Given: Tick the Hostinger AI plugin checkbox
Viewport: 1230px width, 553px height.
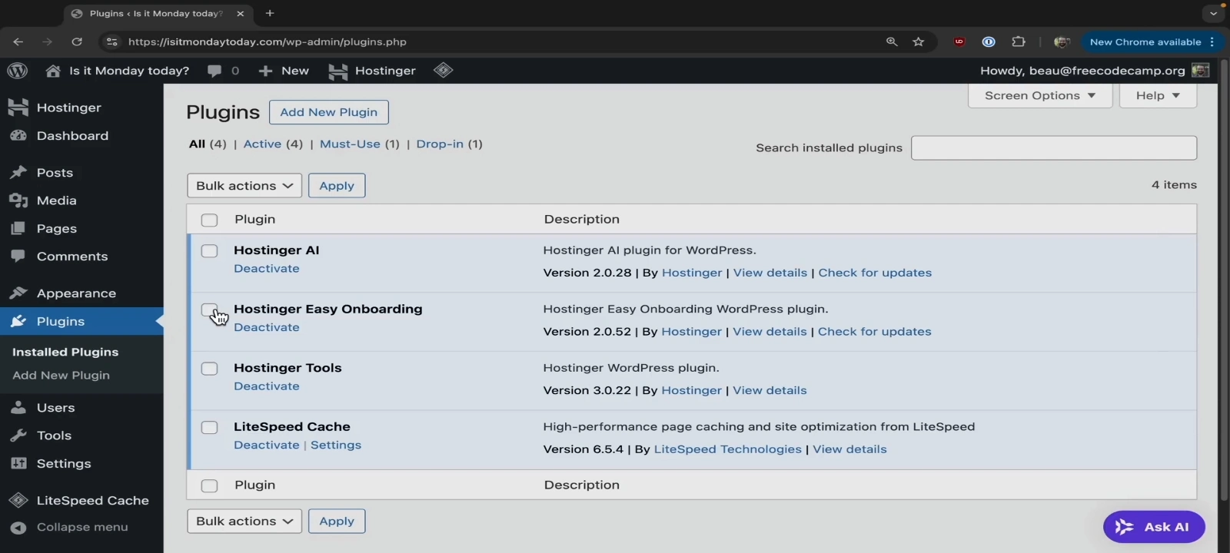Looking at the screenshot, I should (209, 251).
